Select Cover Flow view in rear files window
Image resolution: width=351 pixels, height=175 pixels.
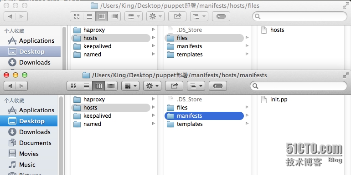(x=114, y=16)
